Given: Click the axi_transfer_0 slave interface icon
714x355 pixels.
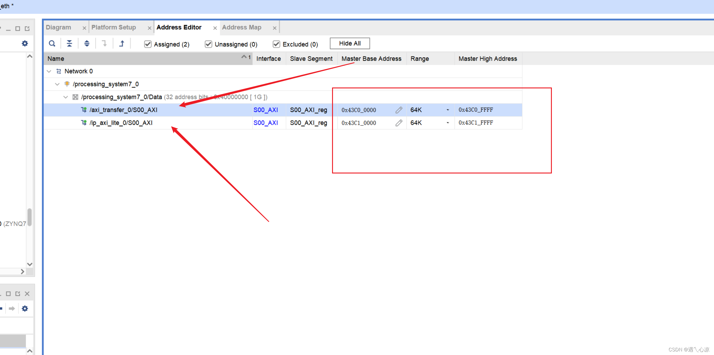Looking at the screenshot, I should pyautogui.click(x=84, y=110).
